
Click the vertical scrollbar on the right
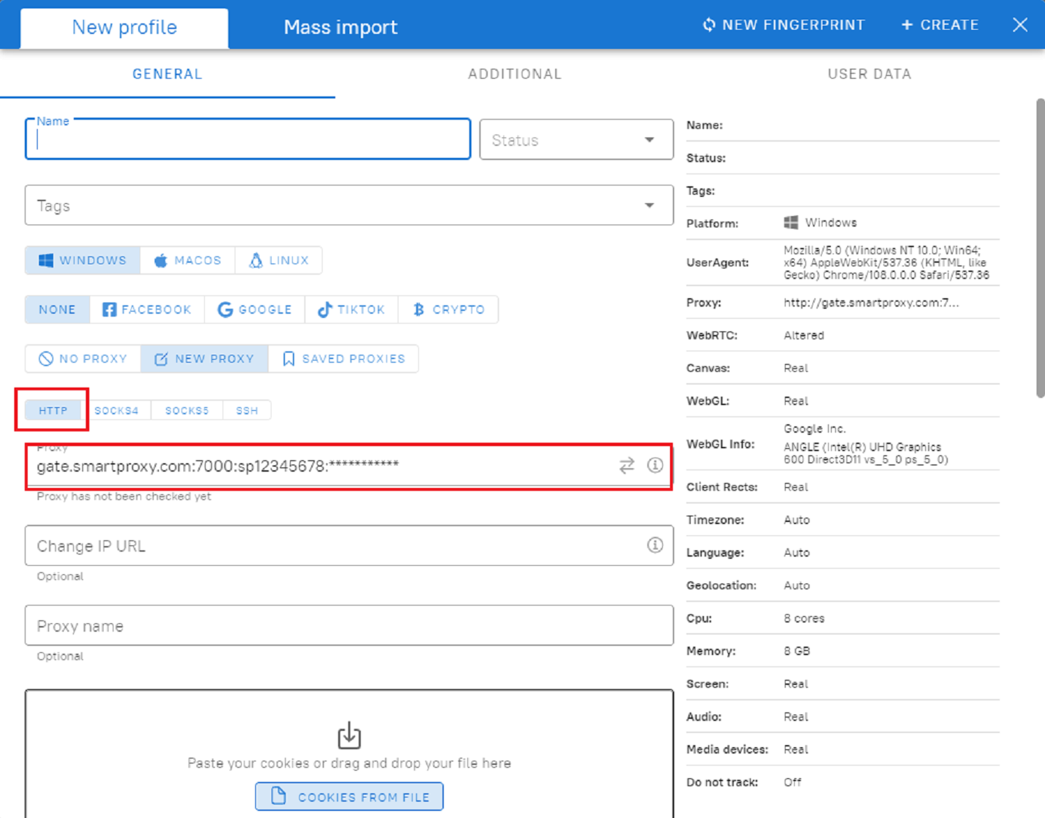click(1040, 248)
